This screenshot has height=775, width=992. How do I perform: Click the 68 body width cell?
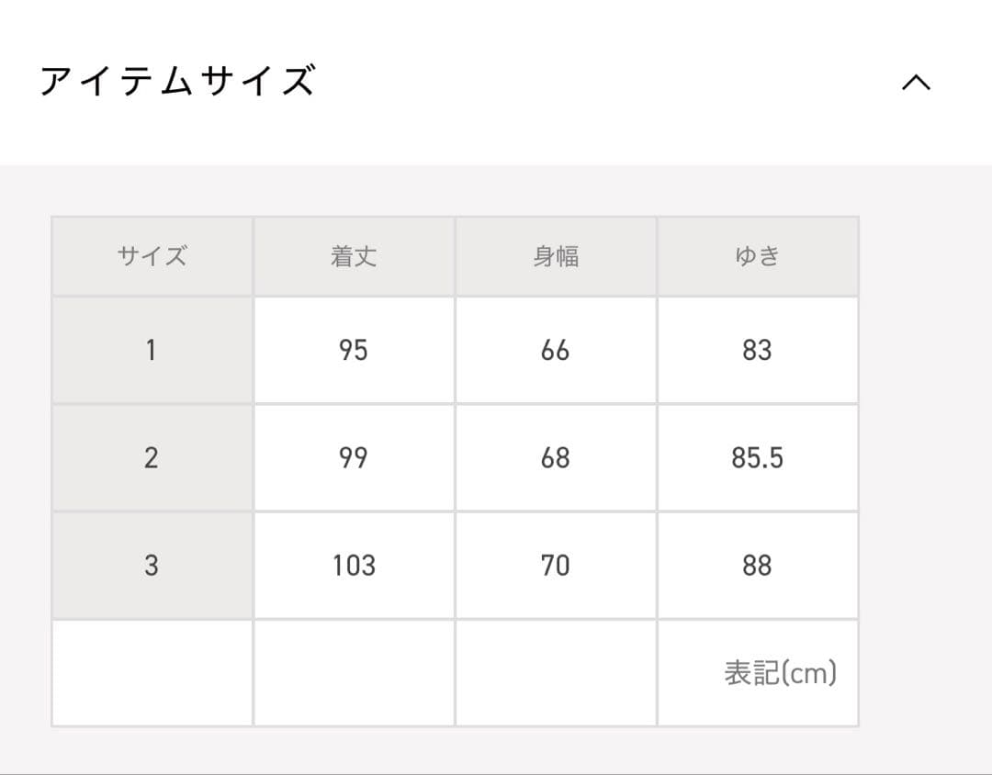(556, 457)
